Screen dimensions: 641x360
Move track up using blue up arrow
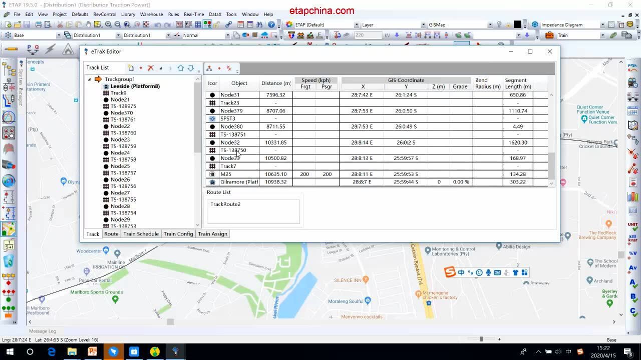click(x=181, y=68)
